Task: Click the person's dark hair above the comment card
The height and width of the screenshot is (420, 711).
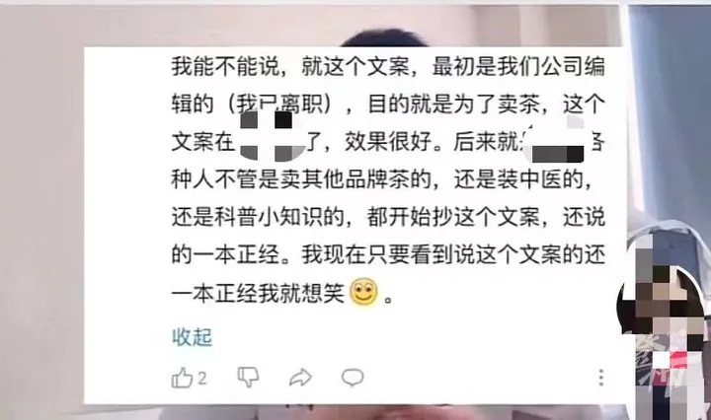Action: 384,38
